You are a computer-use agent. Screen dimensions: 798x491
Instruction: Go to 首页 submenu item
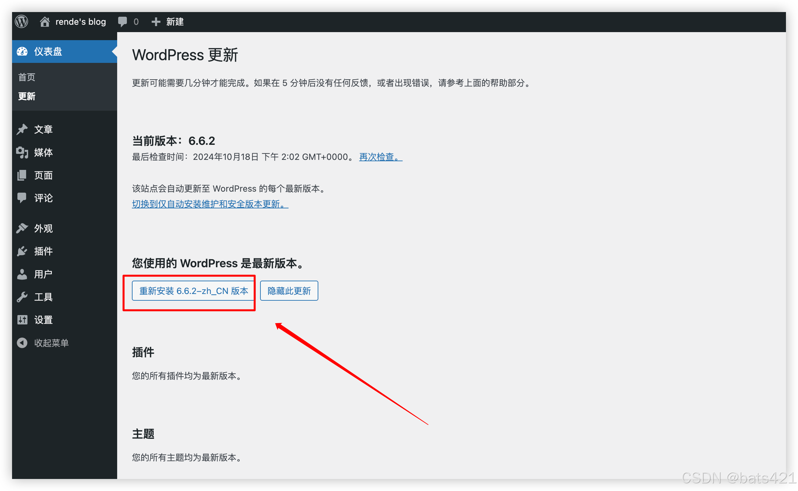click(x=27, y=77)
